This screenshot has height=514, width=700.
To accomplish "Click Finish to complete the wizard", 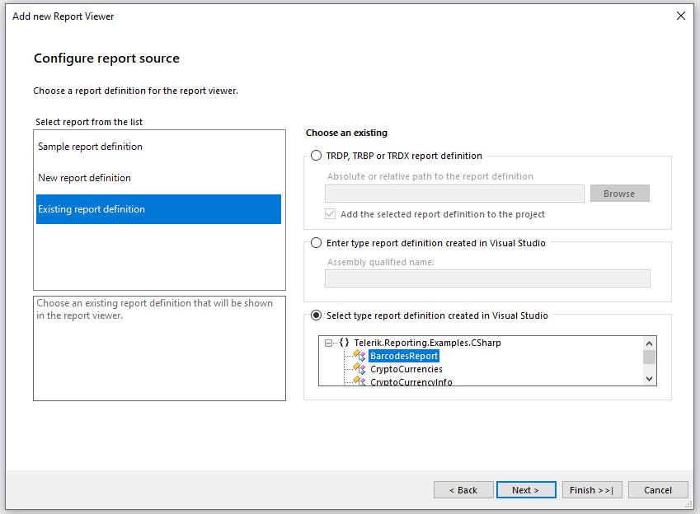I will tap(592, 489).
